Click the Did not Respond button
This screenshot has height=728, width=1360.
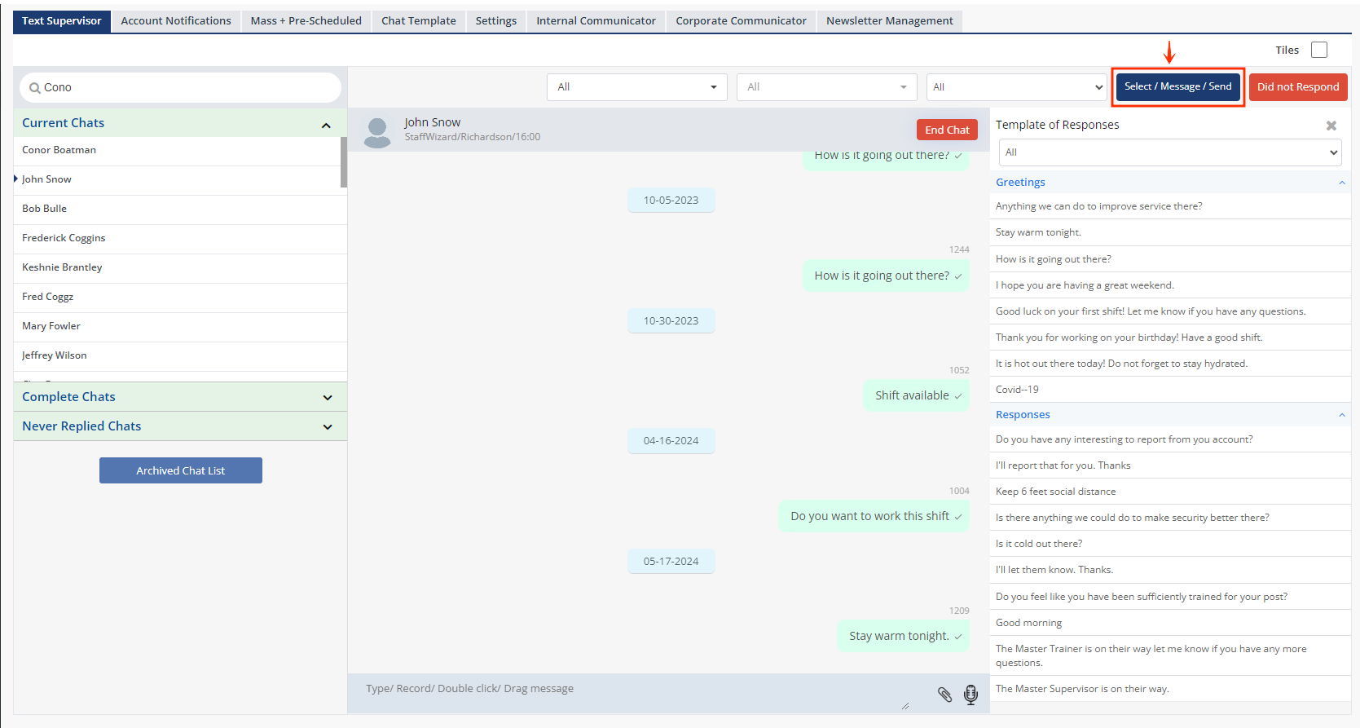1297,87
